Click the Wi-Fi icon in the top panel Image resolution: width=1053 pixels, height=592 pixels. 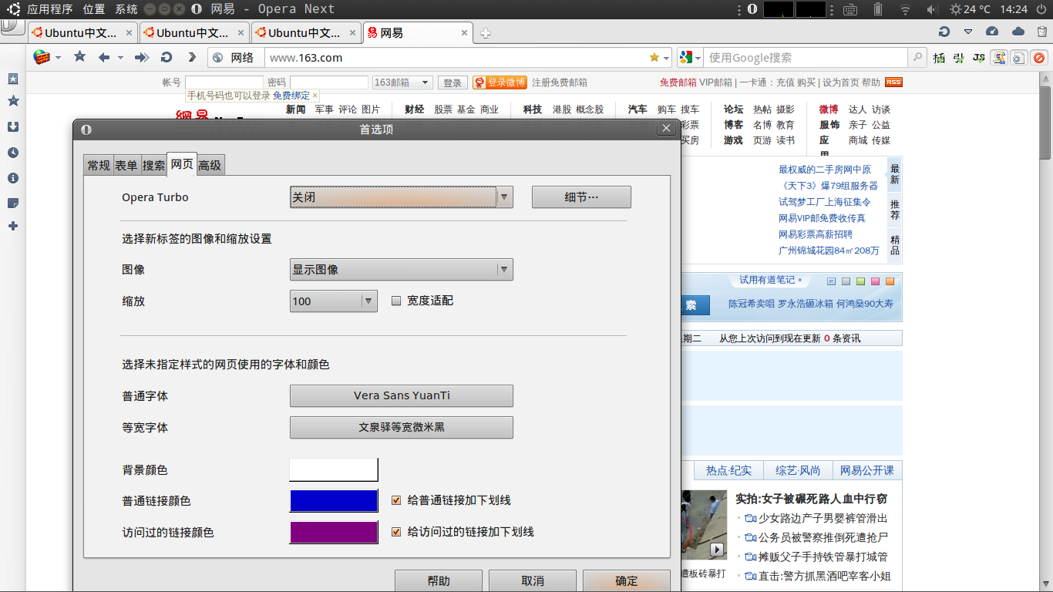pos(905,9)
